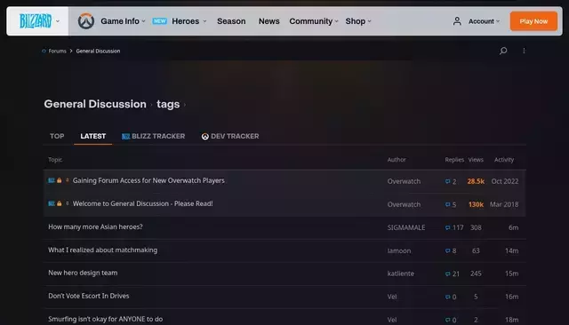Expand the Blizzard logo dropdown arrow

click(58, 21)
